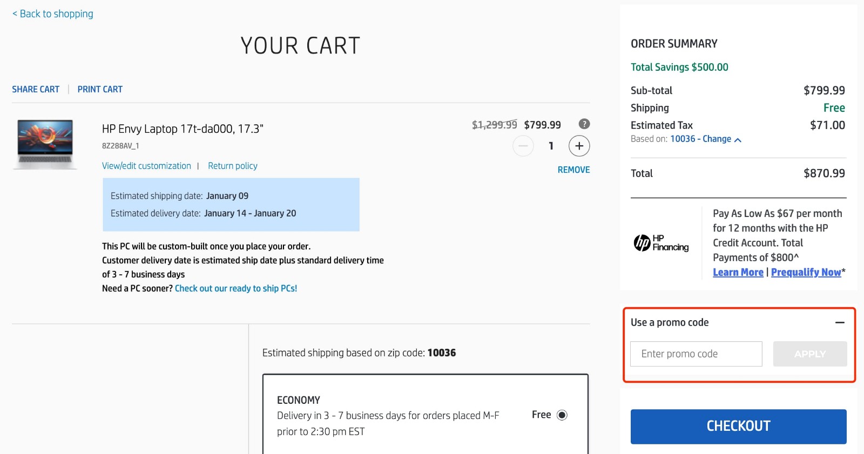Decrease quantity with the minus button
Screen dimensions: 864x454
pyautogui.click(x=523, y=146)
